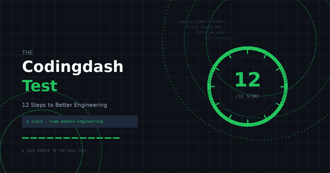
Task: Expand the /12 SCORE detail readout
Action: tap(247, 96)
